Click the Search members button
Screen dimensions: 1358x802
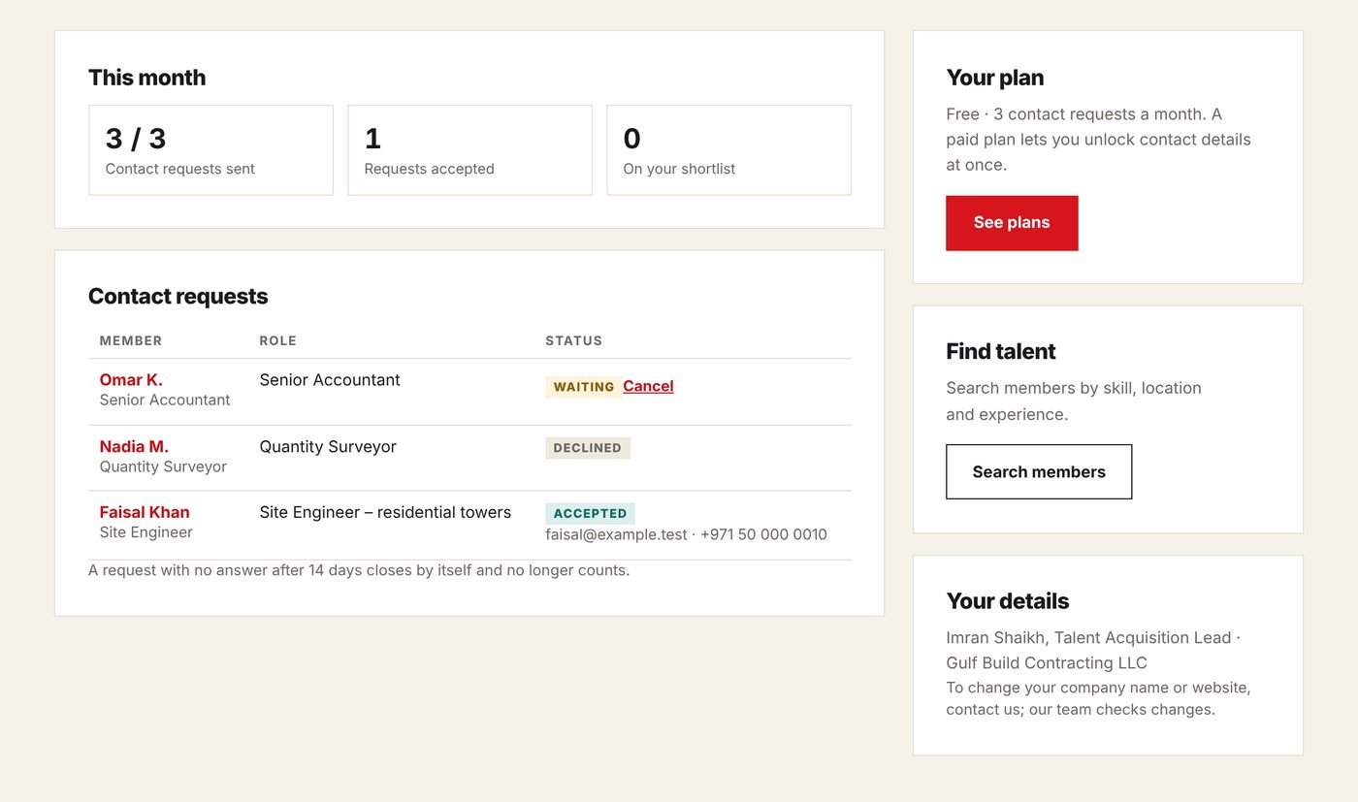[1039, 472]
